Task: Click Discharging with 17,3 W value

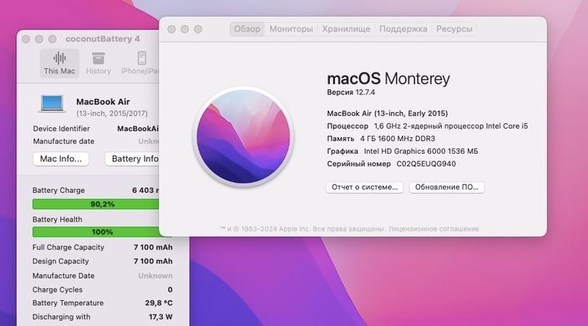Action: click(160, 317)
